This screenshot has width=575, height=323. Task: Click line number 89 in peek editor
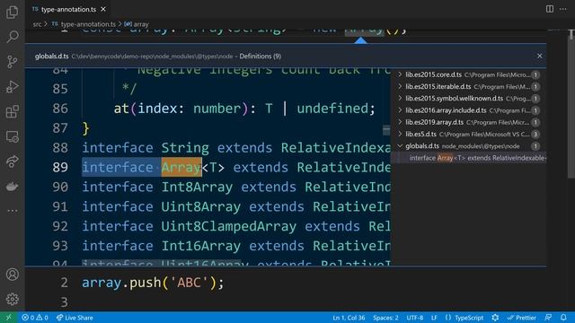click(x=60, y=168)
